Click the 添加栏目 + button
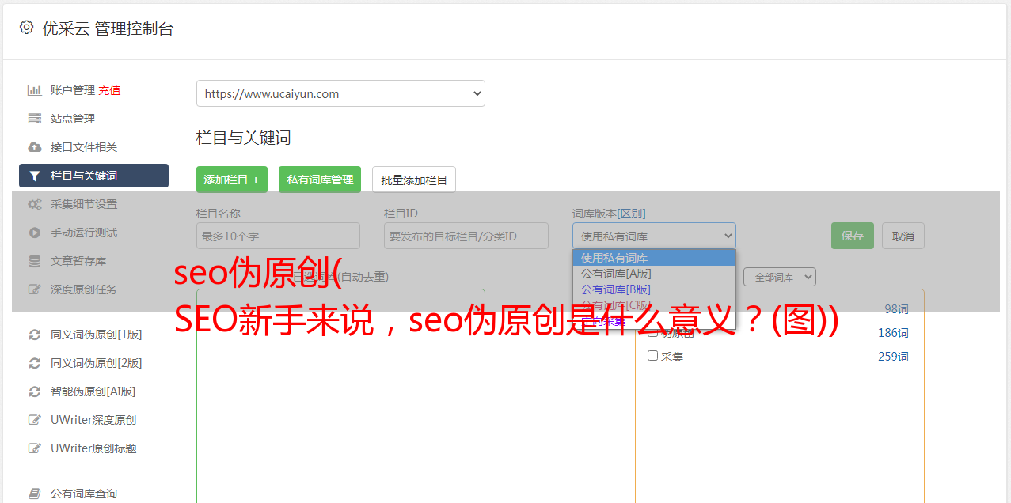The image size is (1011, 503). point(232,180)
